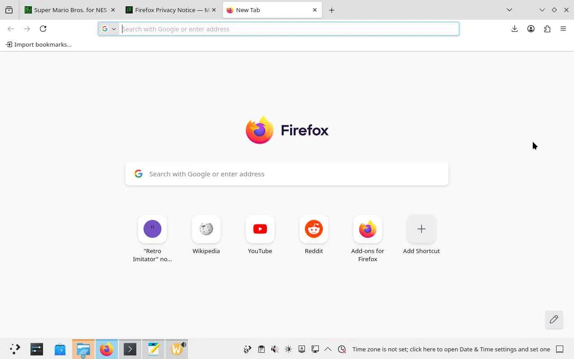Open the display brightness tray icon
The image size is (574, 359).
click(288, 349)
